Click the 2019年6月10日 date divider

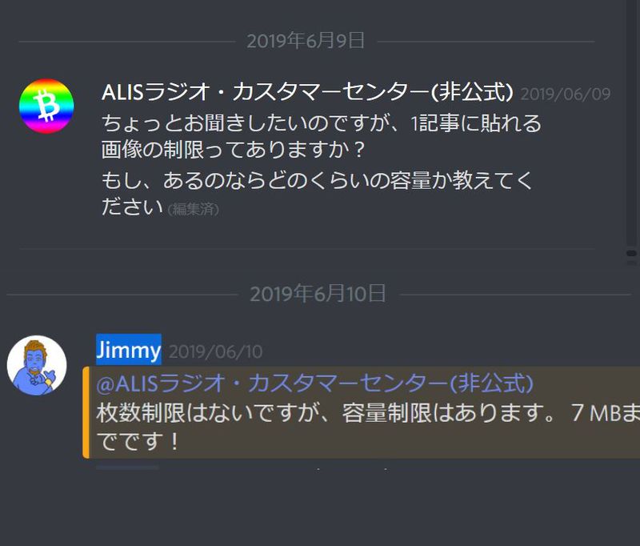click(318, 294)
